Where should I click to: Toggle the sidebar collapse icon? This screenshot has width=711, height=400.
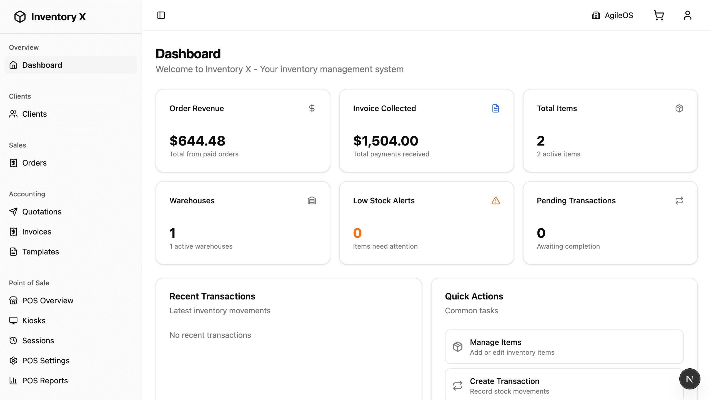pyautogui.click(x=161, y=15)
